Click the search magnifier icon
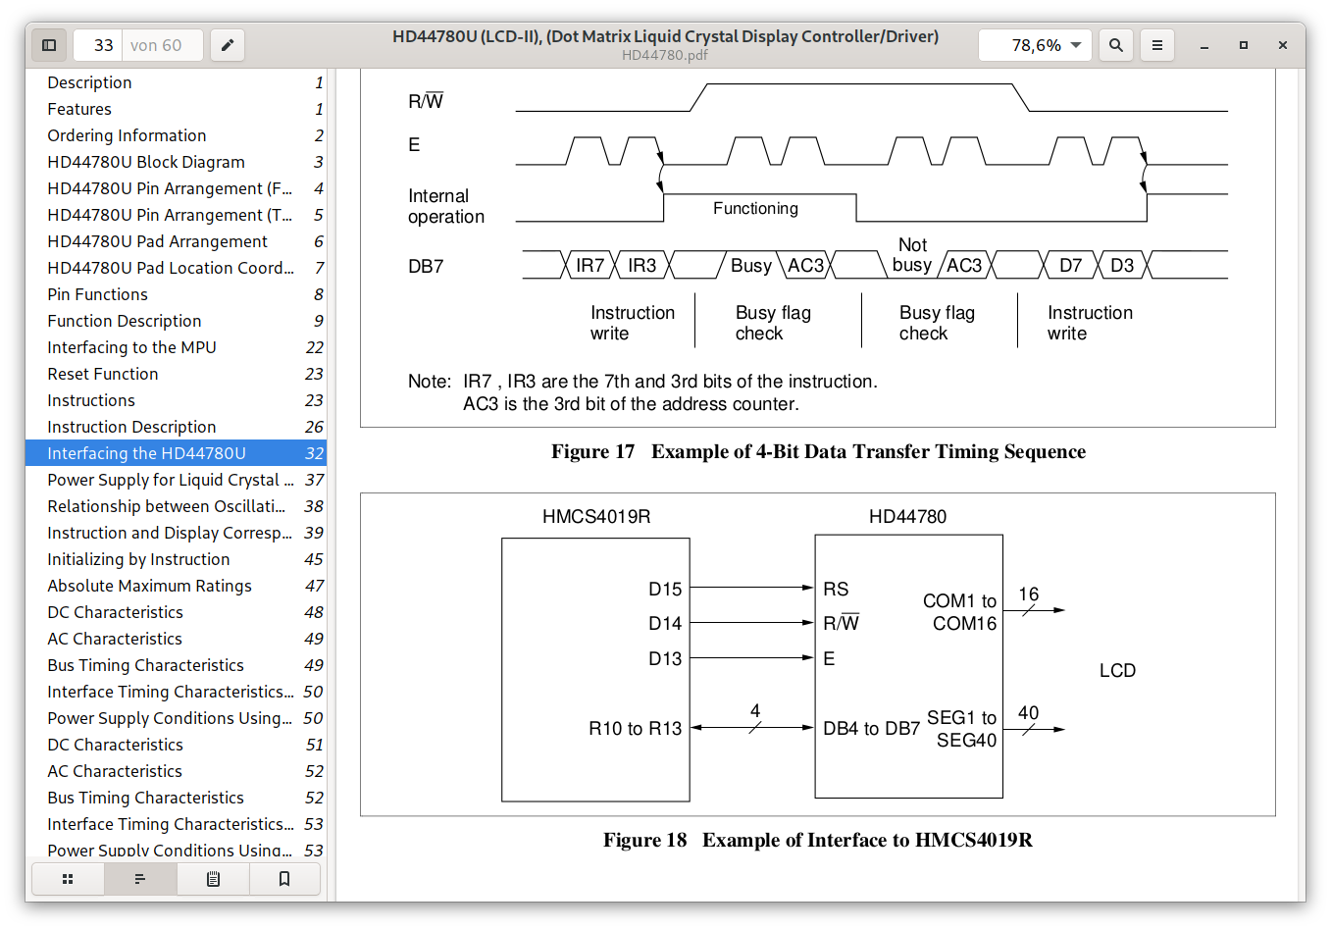 (x=1116, y=45)
